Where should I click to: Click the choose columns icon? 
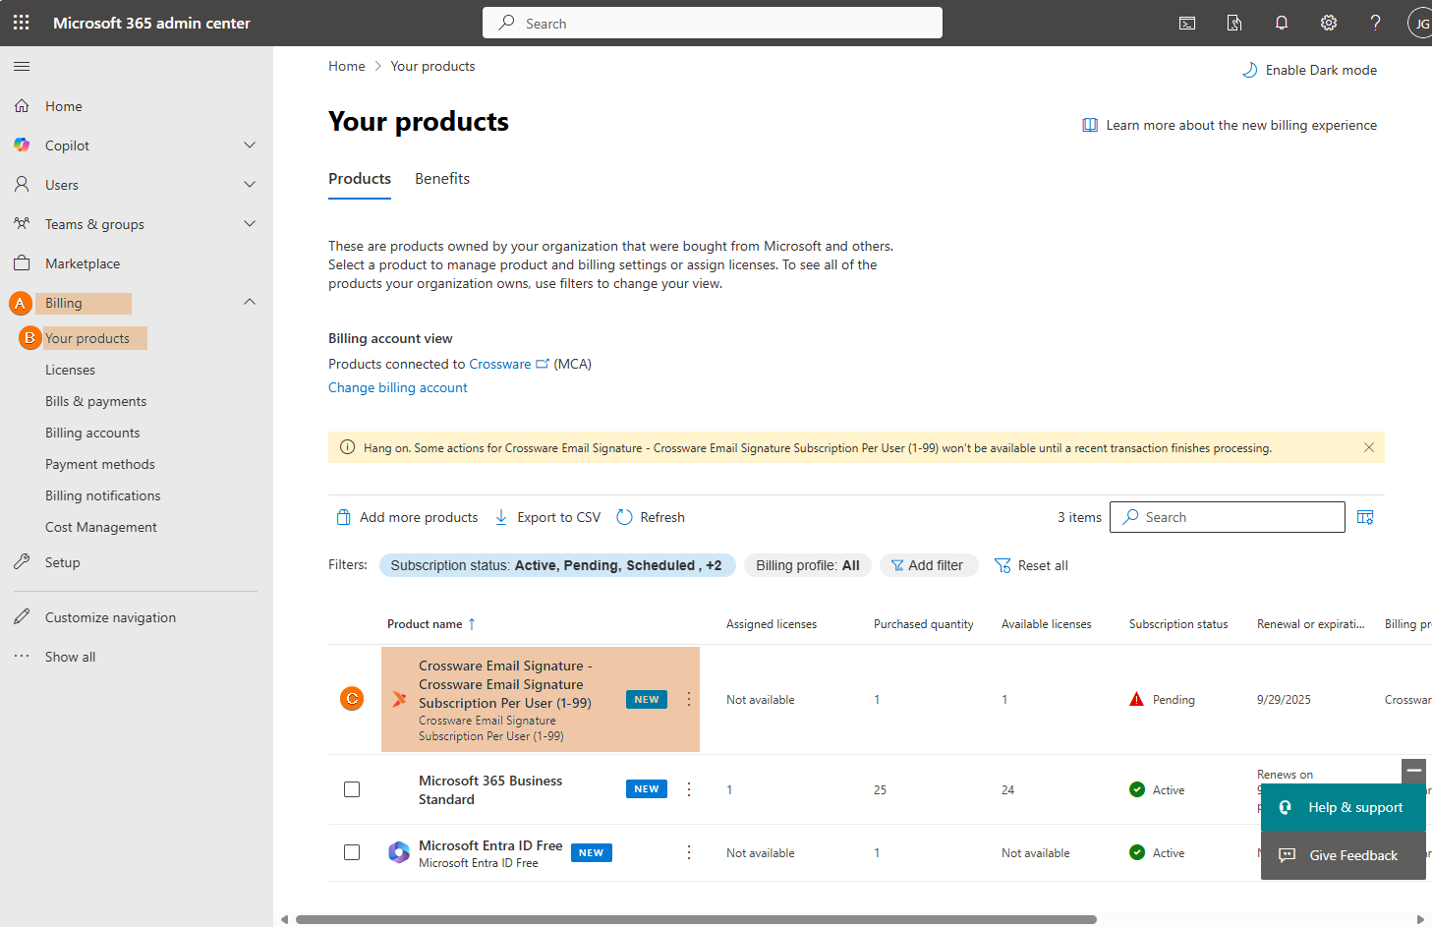pyautogui.click(x=1365, y=517)
